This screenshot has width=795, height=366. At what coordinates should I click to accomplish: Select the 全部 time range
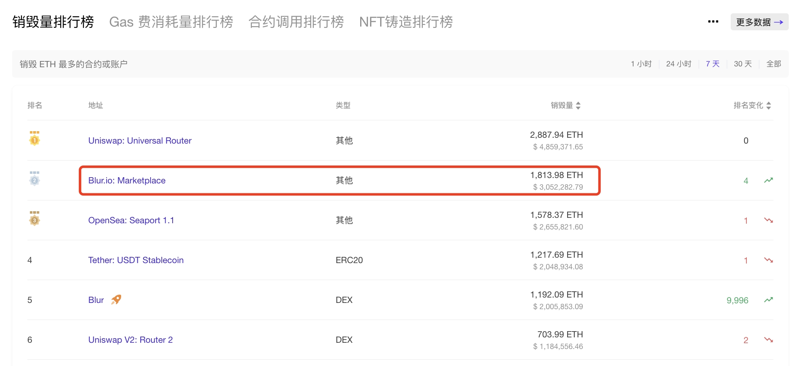tap(773, 64)
